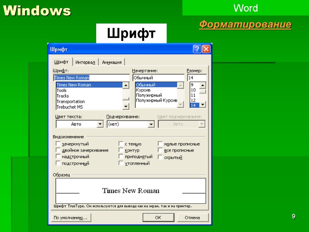Select the Transportation font
309x232 pixels.
[89, 101]
